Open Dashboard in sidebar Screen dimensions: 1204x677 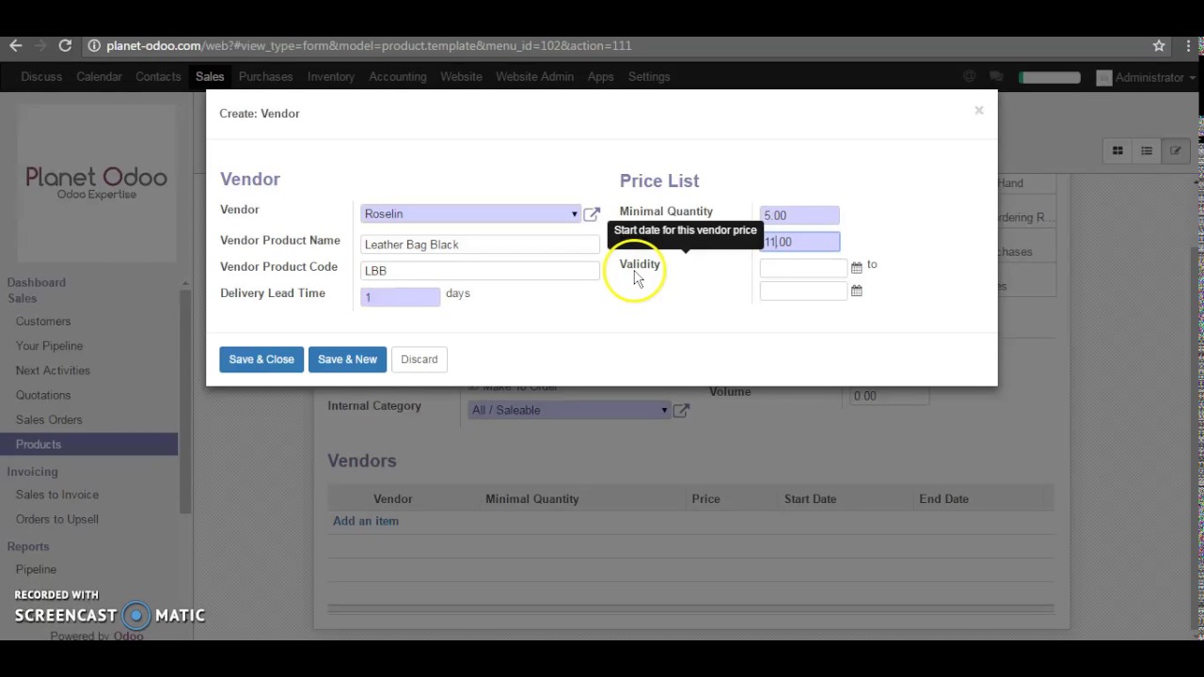[x=37, y=282]
